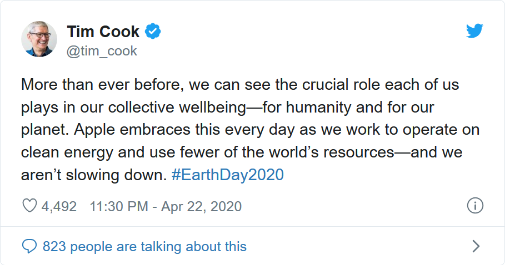The image size is (505, 265).
Task: Open the @tim_cook handle link
Action: (102, 52)
